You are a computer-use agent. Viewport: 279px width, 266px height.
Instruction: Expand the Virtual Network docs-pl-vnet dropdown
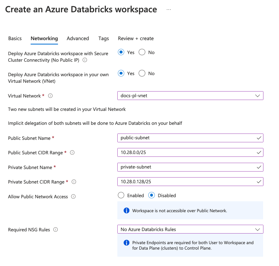(190, 96)
